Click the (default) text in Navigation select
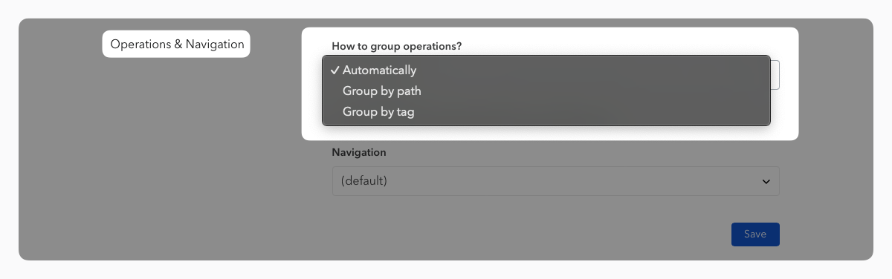Viewport: 892px width, 279px height. [364, 181]
